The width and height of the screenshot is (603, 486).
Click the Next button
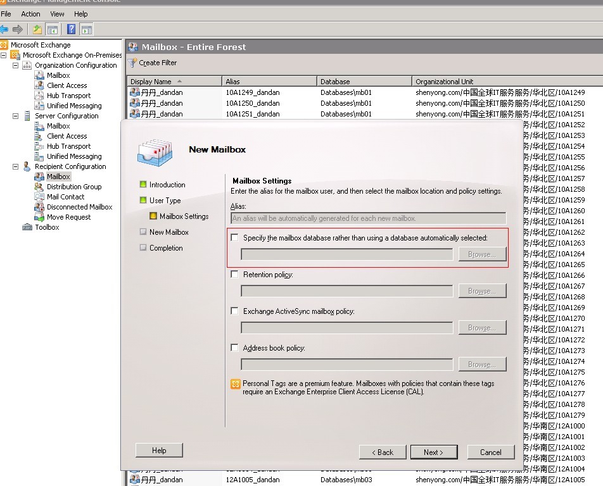[x=434, y=452]
